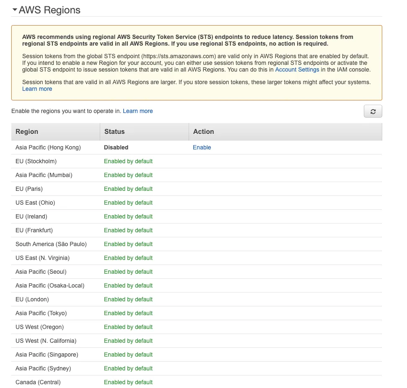
Task: Select EU (Paris) row
Action: tap(197, 189)
